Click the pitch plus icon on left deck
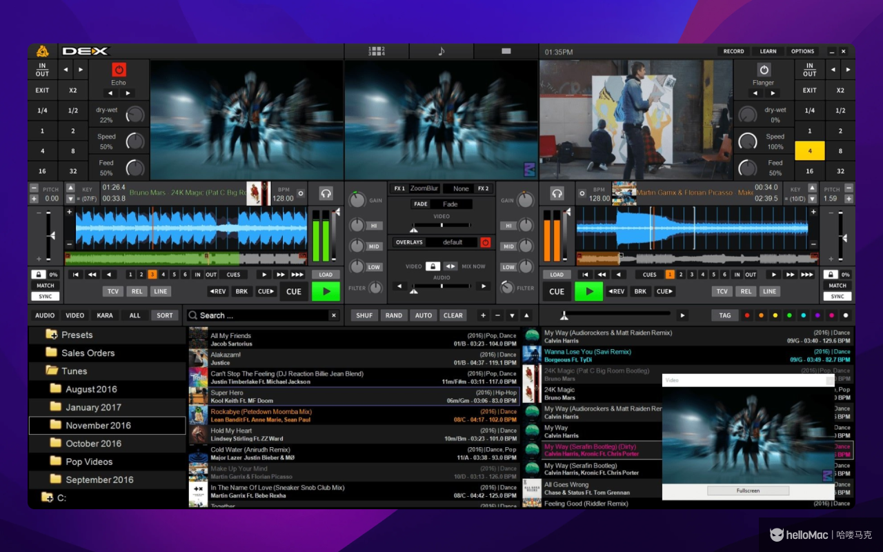Image resolution: width=883 pixels, height=552 pixels. (34, 199)
